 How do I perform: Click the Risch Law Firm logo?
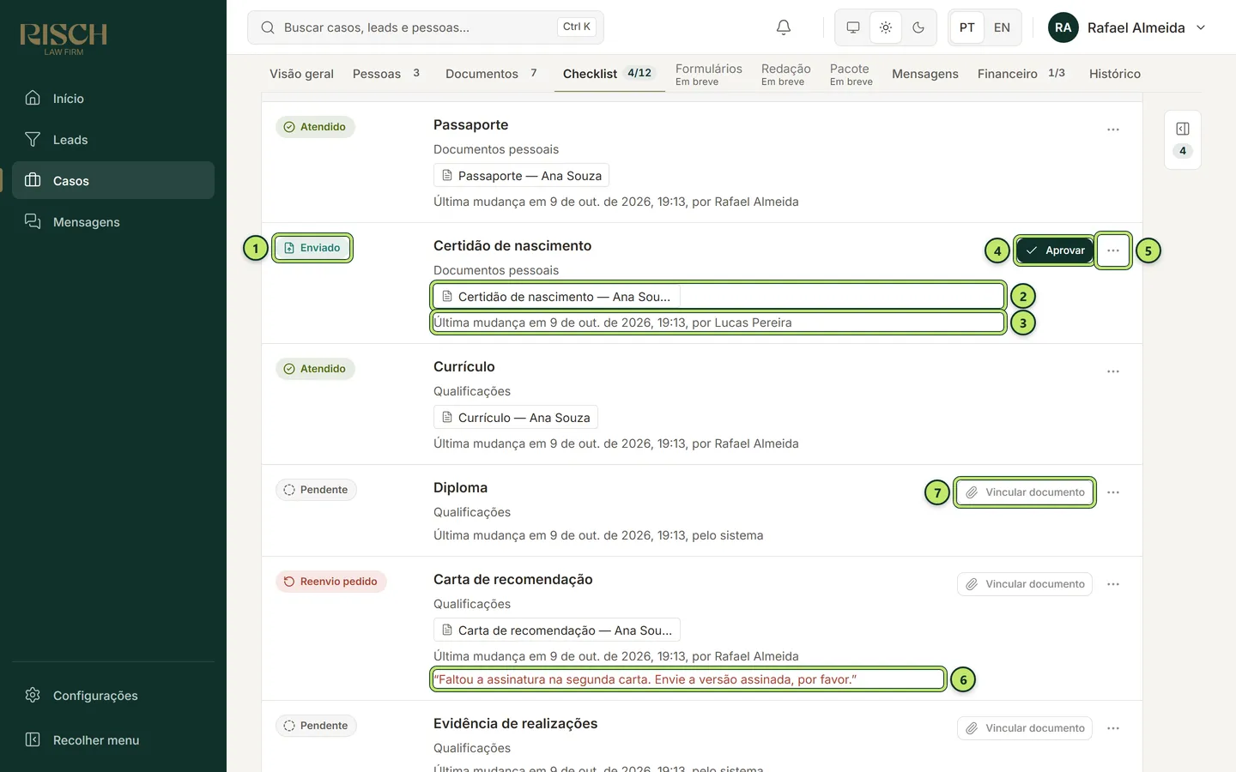click(x=64, y=39)
